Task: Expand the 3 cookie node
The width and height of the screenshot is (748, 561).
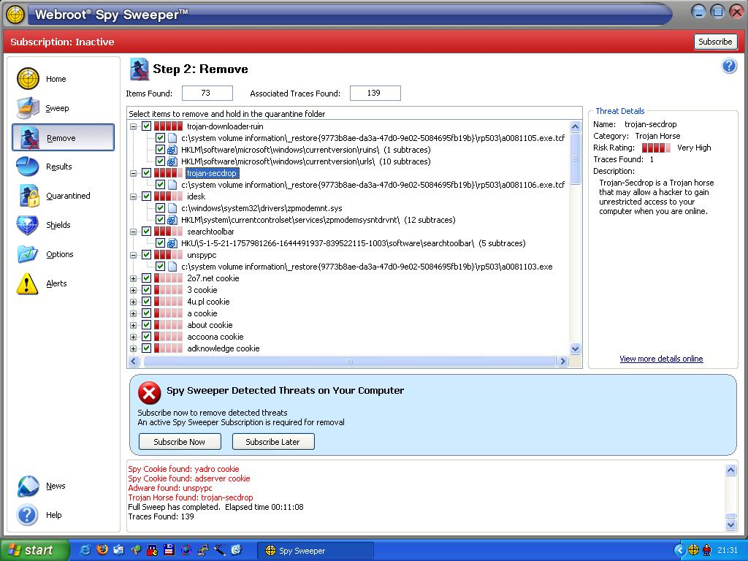Action: [x=134, y=290]
